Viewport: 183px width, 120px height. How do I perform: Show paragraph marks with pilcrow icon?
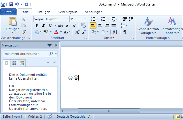[x=125, y=32]
